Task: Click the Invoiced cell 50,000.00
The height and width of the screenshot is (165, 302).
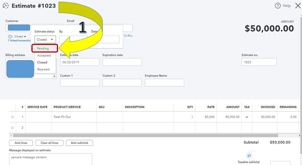Action: pos(265,117)
